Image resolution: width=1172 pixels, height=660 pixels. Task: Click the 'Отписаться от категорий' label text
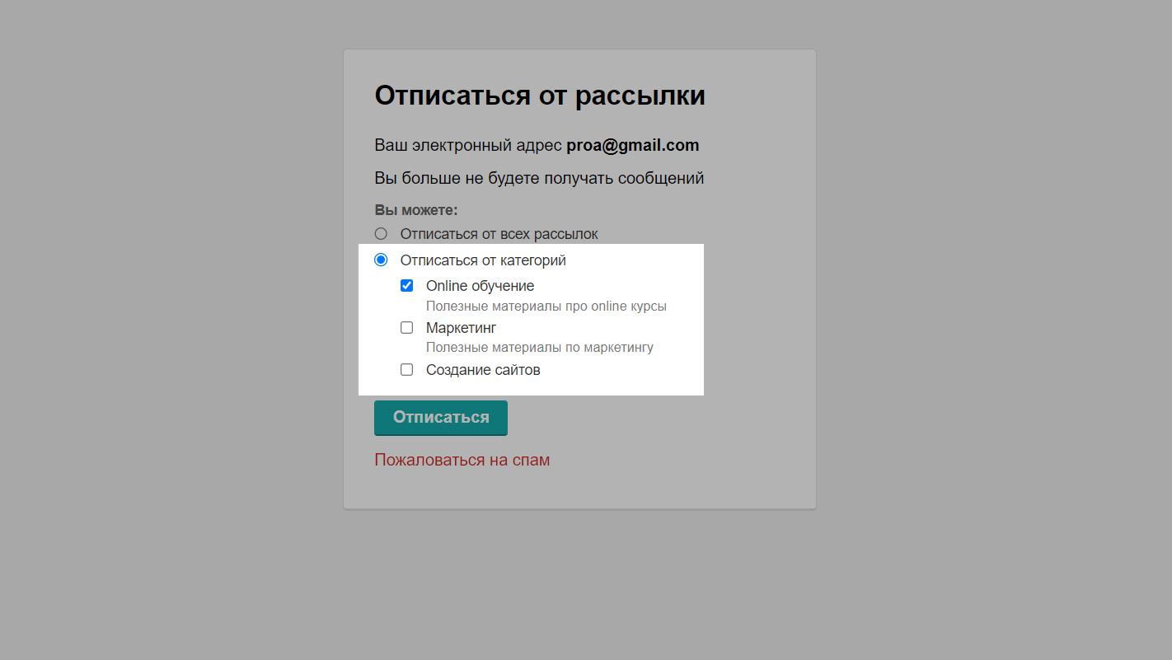point(483,260)
